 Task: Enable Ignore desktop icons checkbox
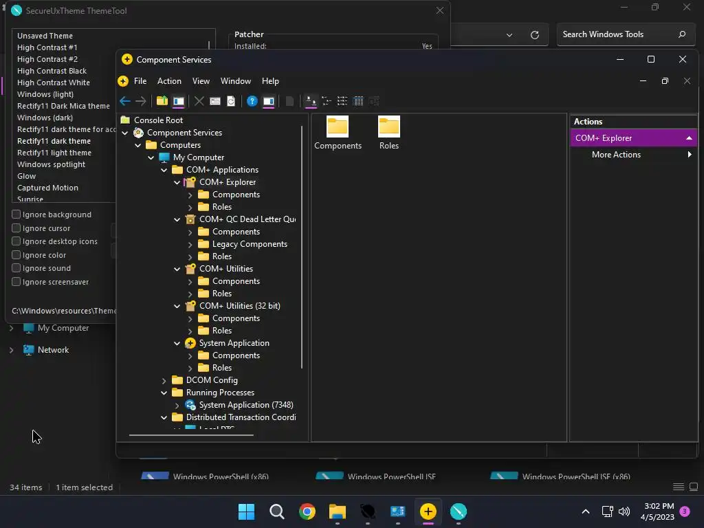[16, 241]
